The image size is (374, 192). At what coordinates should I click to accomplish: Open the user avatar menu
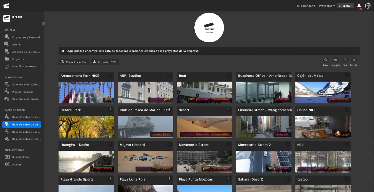368,5
